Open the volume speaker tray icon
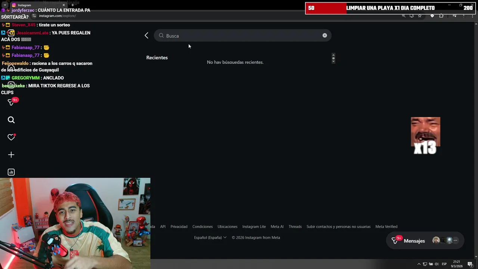 (x=437, y=264)
